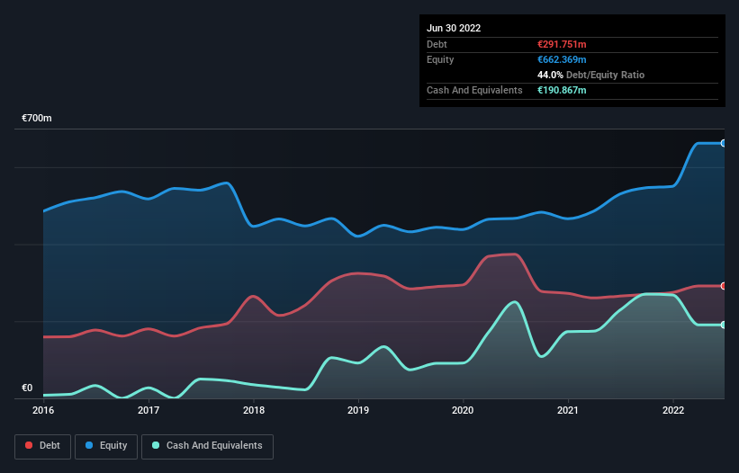
Task: Click the blue Equity legend dot
Action: [89, 445]
